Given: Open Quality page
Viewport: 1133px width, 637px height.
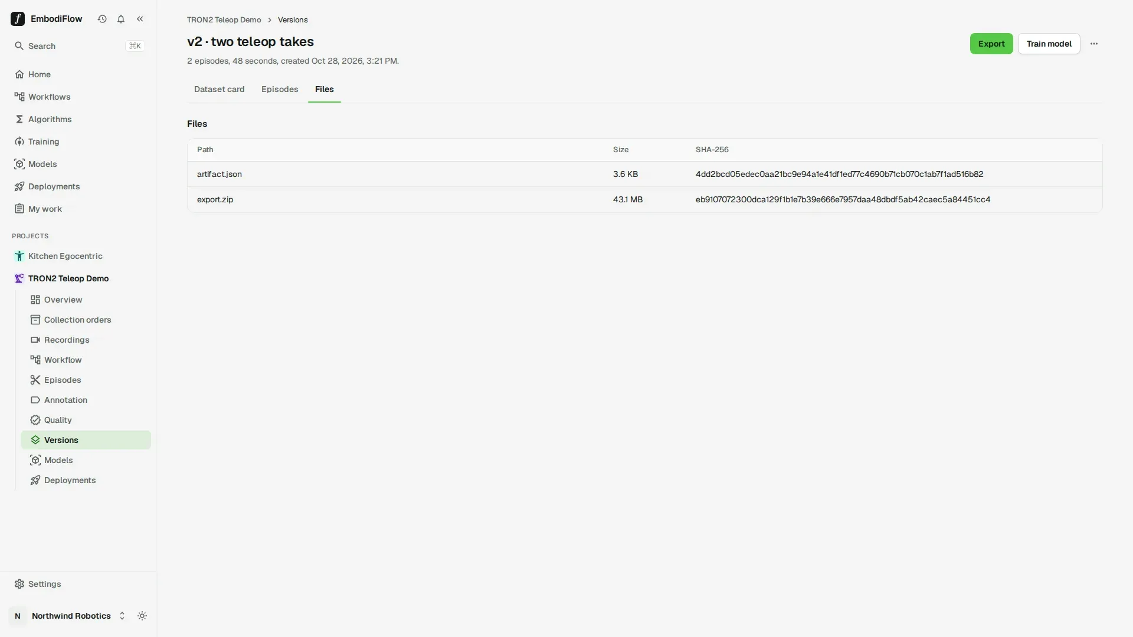Looking at the screenshot, I should pyautogui.click(x=86, y=420).
